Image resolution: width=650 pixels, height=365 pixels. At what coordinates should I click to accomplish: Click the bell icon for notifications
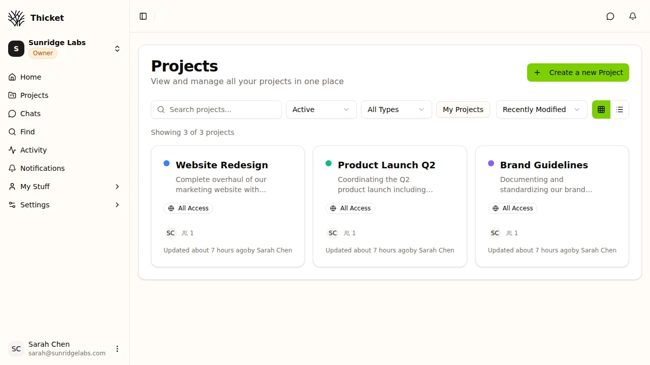(632, 16)
